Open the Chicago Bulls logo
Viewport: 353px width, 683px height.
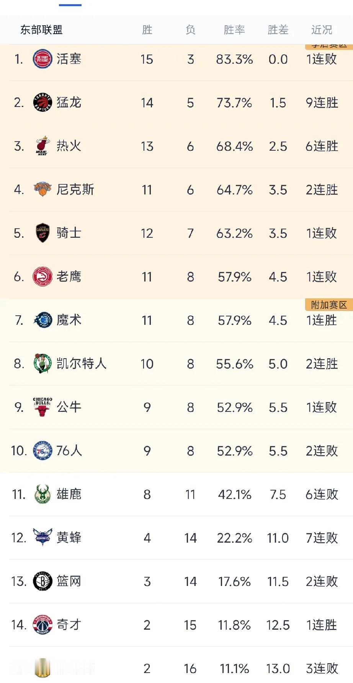tap(42, 407)
